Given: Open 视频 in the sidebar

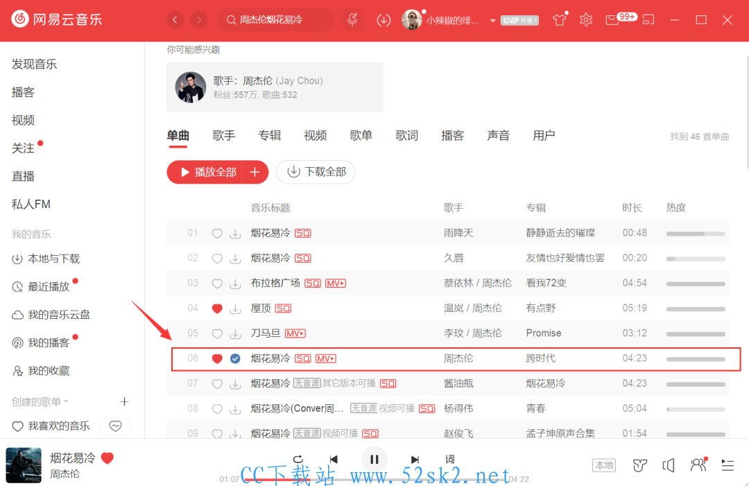Looking at the screenshot, I should (23, 121).
